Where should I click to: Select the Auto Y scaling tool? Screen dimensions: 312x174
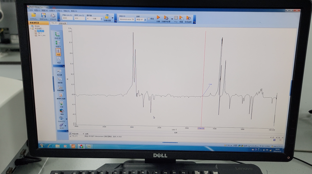pos(58,43)
